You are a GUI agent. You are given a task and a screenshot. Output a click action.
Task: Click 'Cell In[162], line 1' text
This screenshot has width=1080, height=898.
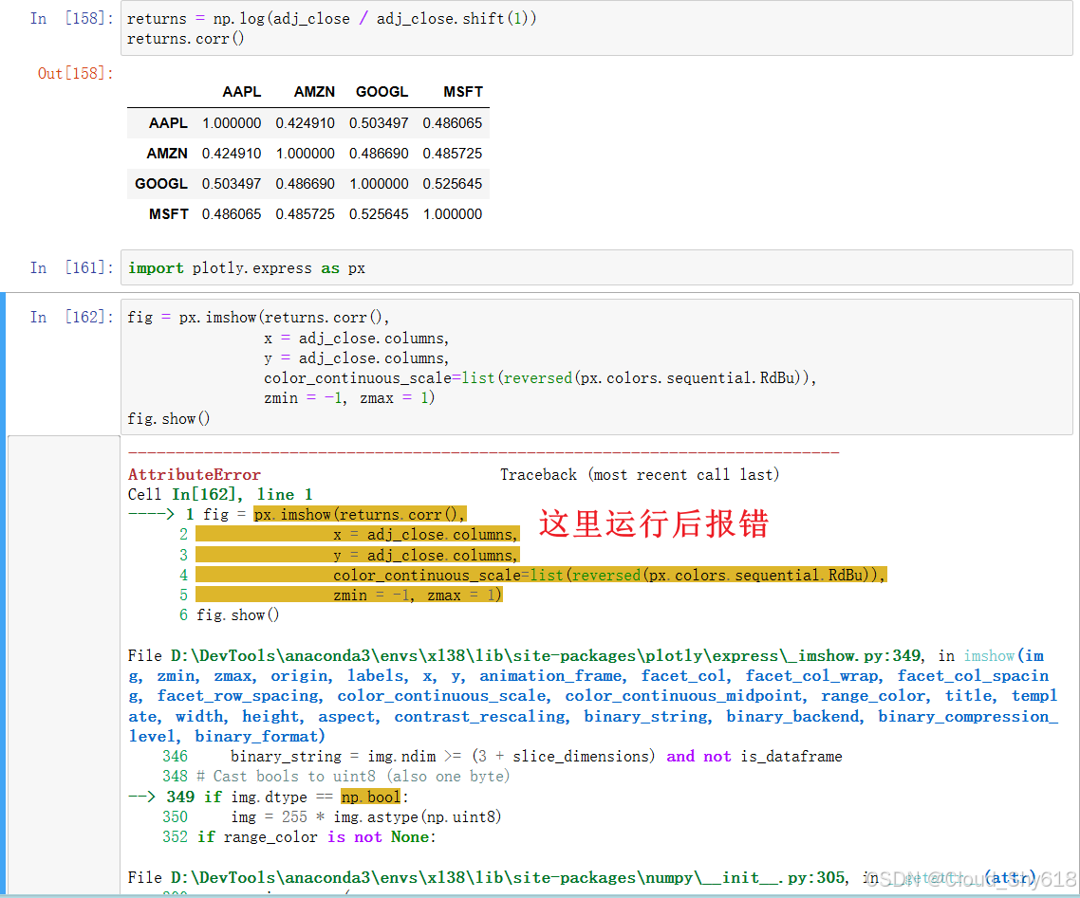point(220,495)
